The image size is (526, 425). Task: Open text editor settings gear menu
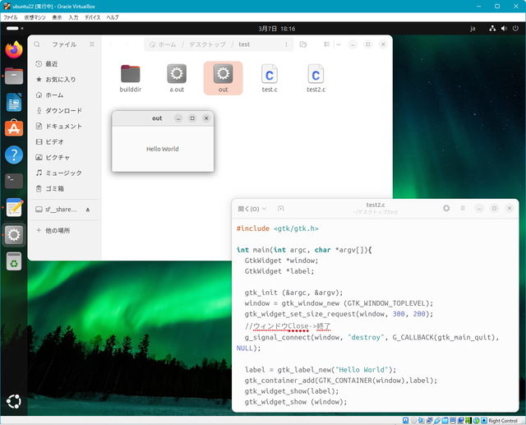tap(446, 209)
